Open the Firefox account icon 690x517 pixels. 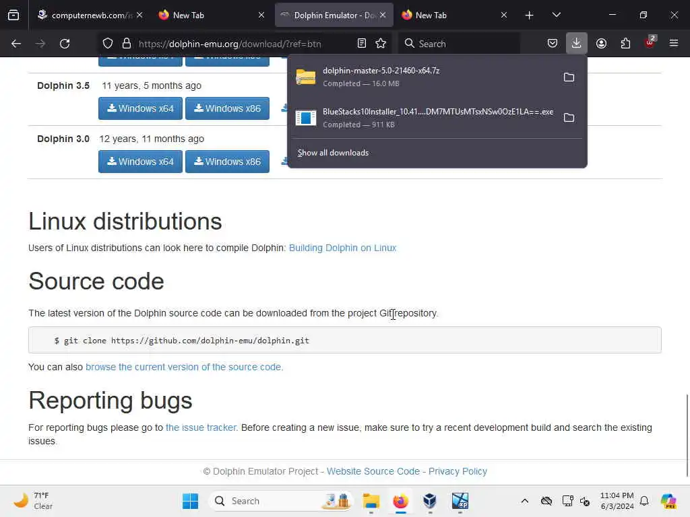coord(601,44)
